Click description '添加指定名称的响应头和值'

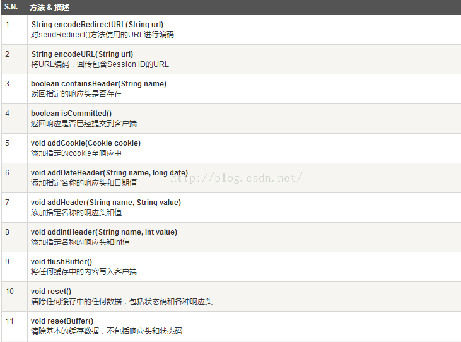(x=76, y=212)
